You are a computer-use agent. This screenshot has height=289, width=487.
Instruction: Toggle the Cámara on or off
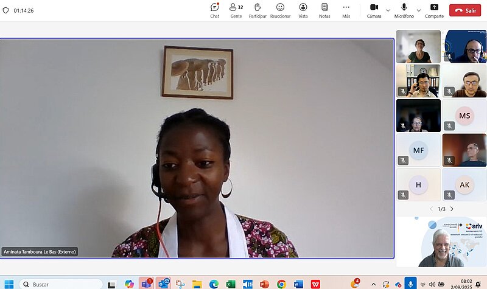point(374,10)
